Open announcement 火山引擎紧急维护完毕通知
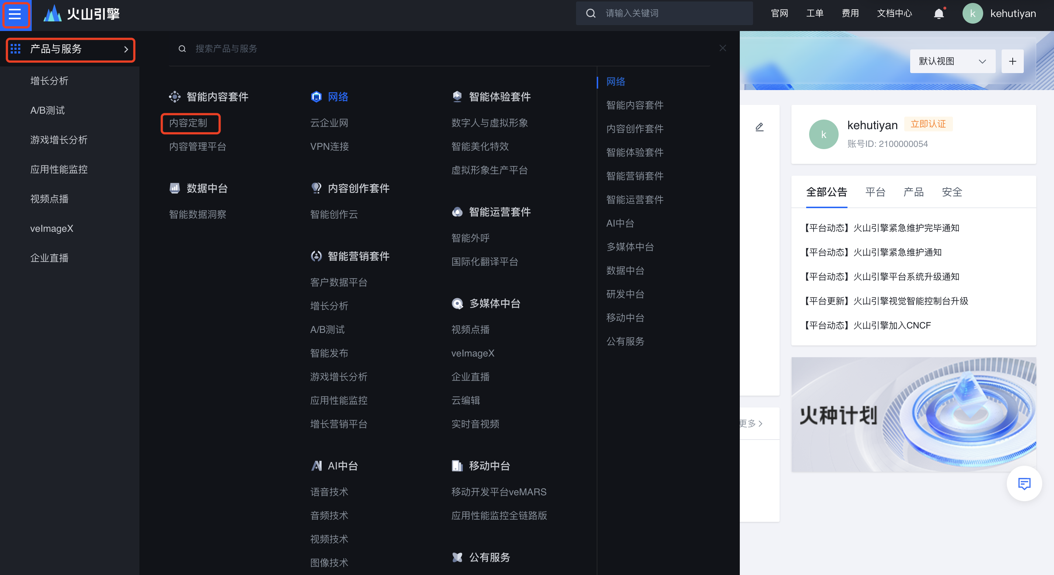The height and width of the screenshot is (575, 1054). pyautogui.click(x=882, y=228)
